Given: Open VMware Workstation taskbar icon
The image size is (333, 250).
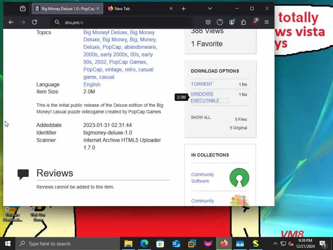Looking at the screenshot, I should pos(192,243).
